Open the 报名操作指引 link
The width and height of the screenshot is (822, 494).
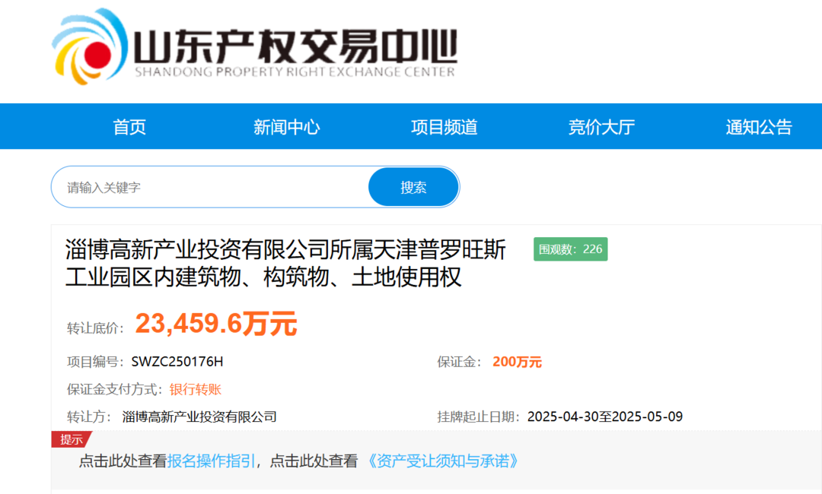pyautogui.click(x=212, y=461)
